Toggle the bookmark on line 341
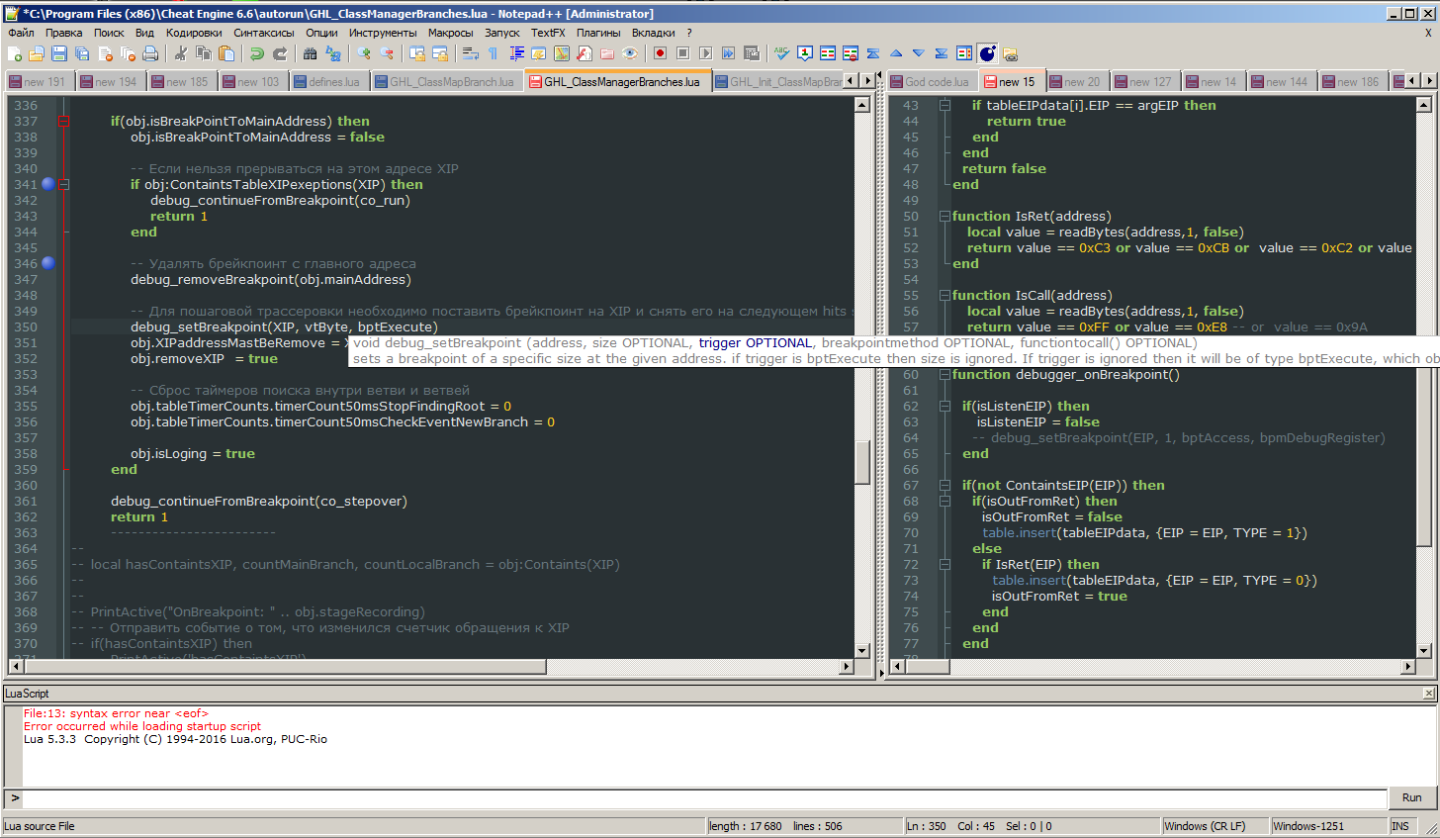 [47, 184]
